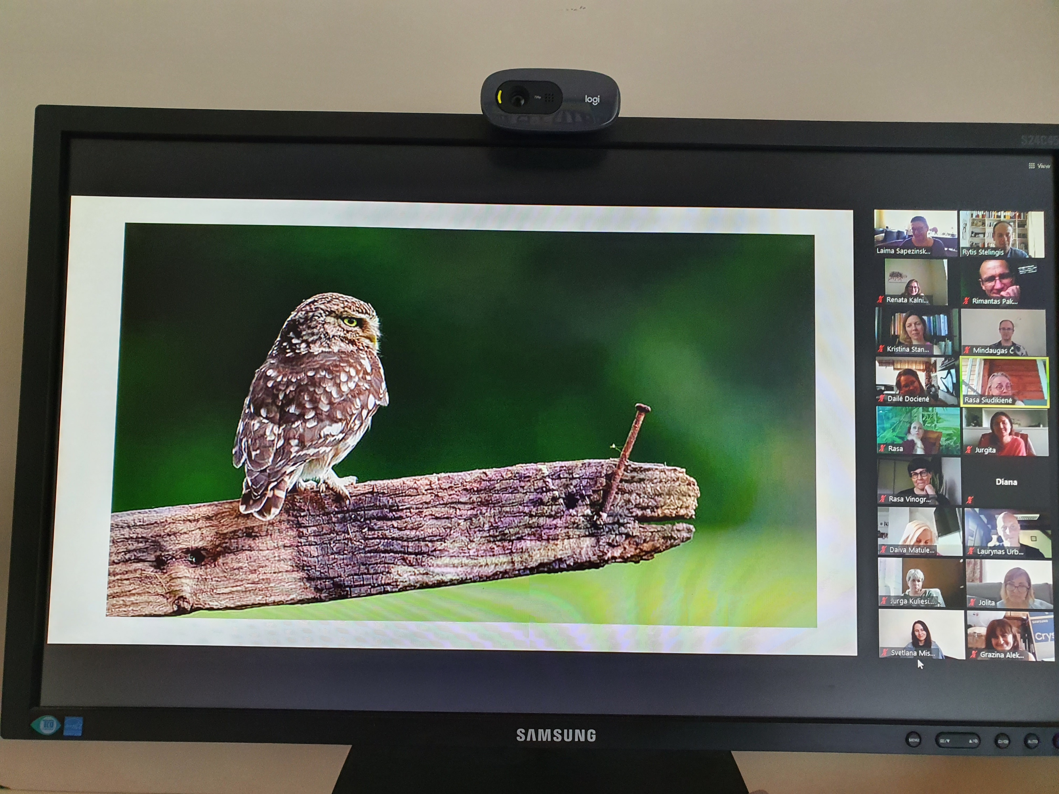Select Rytis Stelingis video tile

coord(1002,234)
